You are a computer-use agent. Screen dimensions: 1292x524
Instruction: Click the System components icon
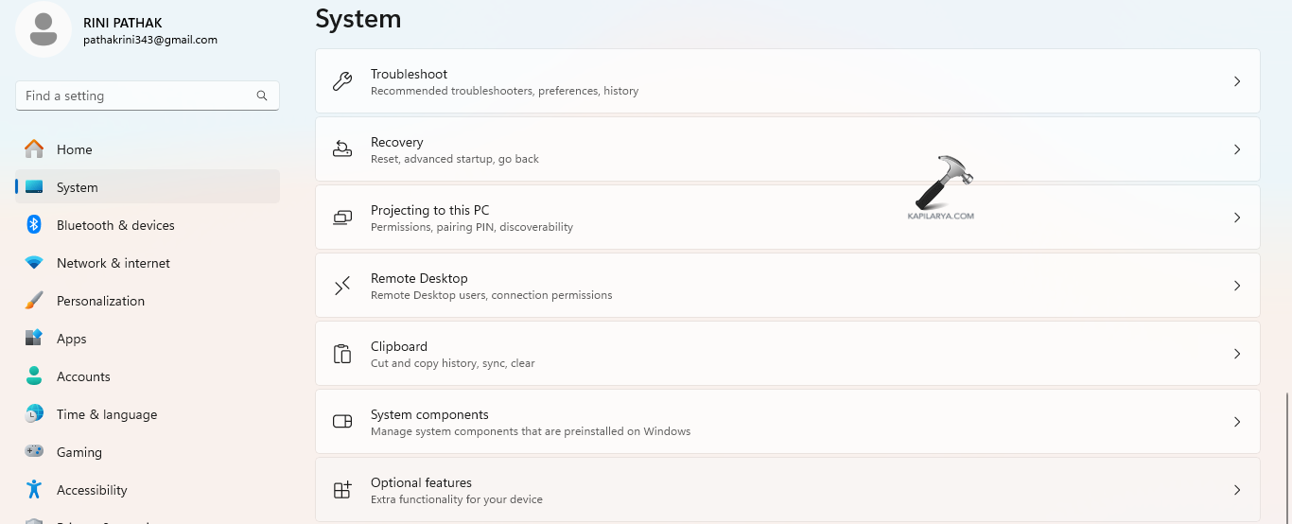(342, 422)
